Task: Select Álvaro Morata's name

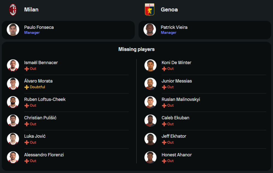Action: (x=38, y=81)
